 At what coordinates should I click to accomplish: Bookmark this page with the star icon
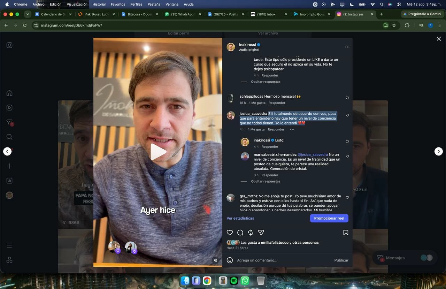pos(394,25)
